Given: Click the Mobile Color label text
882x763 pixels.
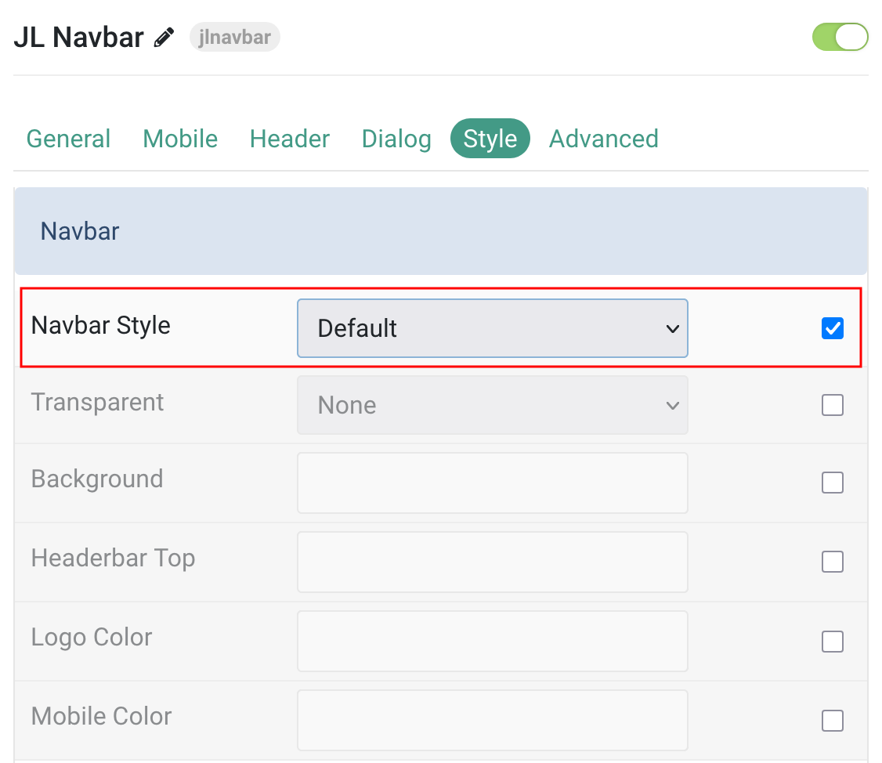Looking at the screenshot, I should [101, 716].
